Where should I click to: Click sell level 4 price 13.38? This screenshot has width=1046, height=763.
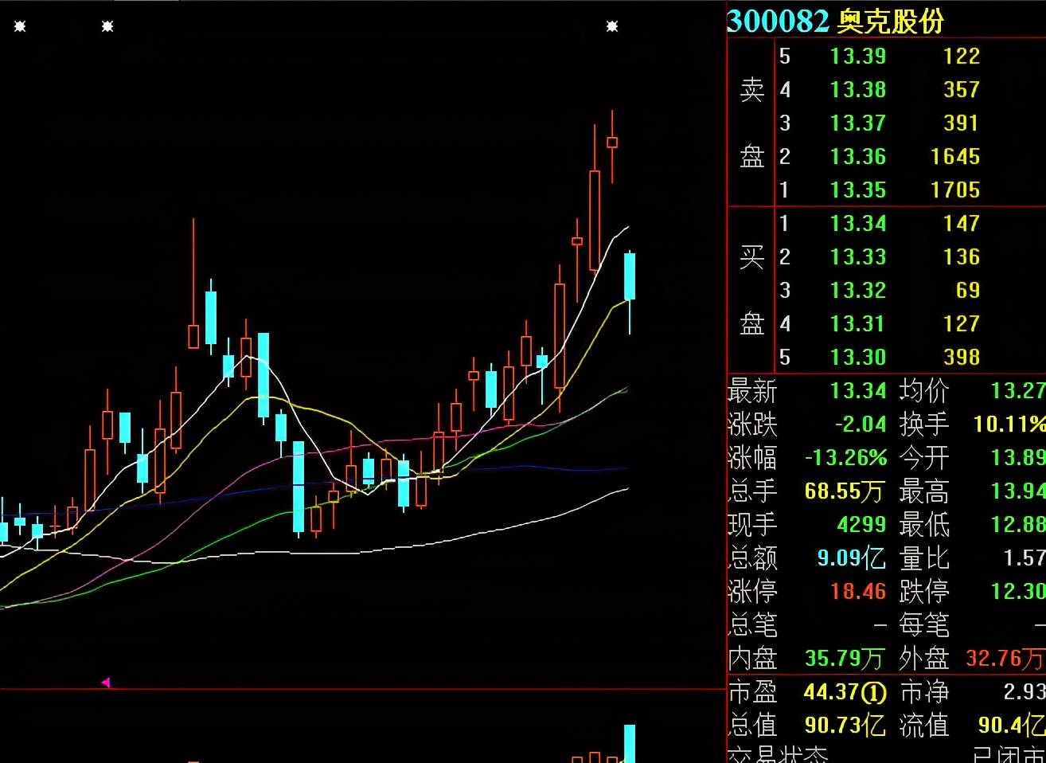857,90
